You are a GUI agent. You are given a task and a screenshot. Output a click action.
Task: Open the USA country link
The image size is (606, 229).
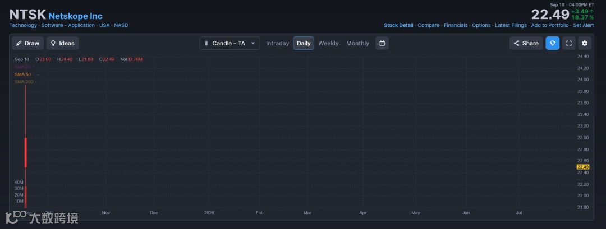point(104,25)
